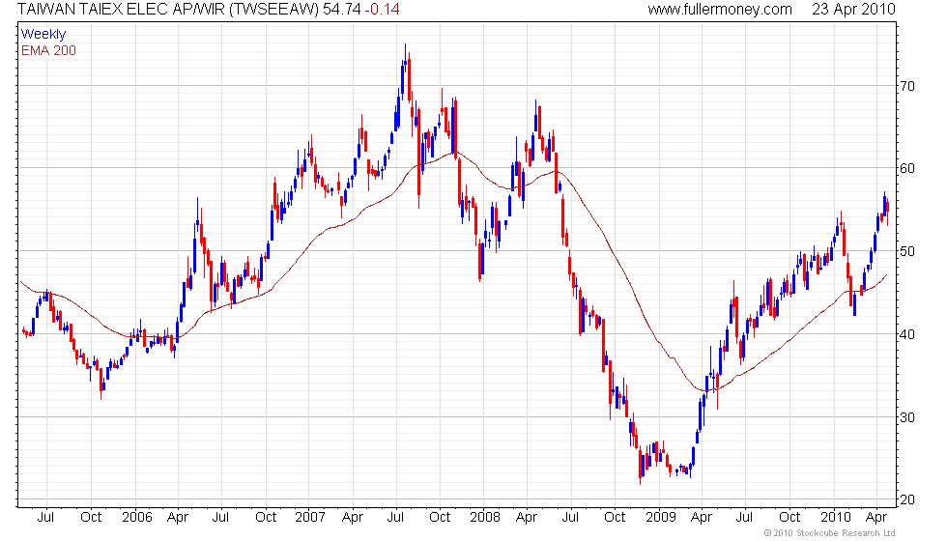This screenshot has height=541, width=947.
Task: Click the last price value 54.74
Action: [342, 9]
